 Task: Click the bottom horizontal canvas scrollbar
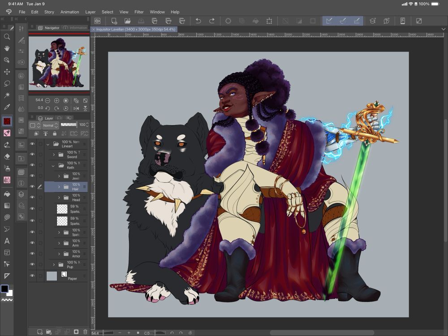tap(322, 333)
